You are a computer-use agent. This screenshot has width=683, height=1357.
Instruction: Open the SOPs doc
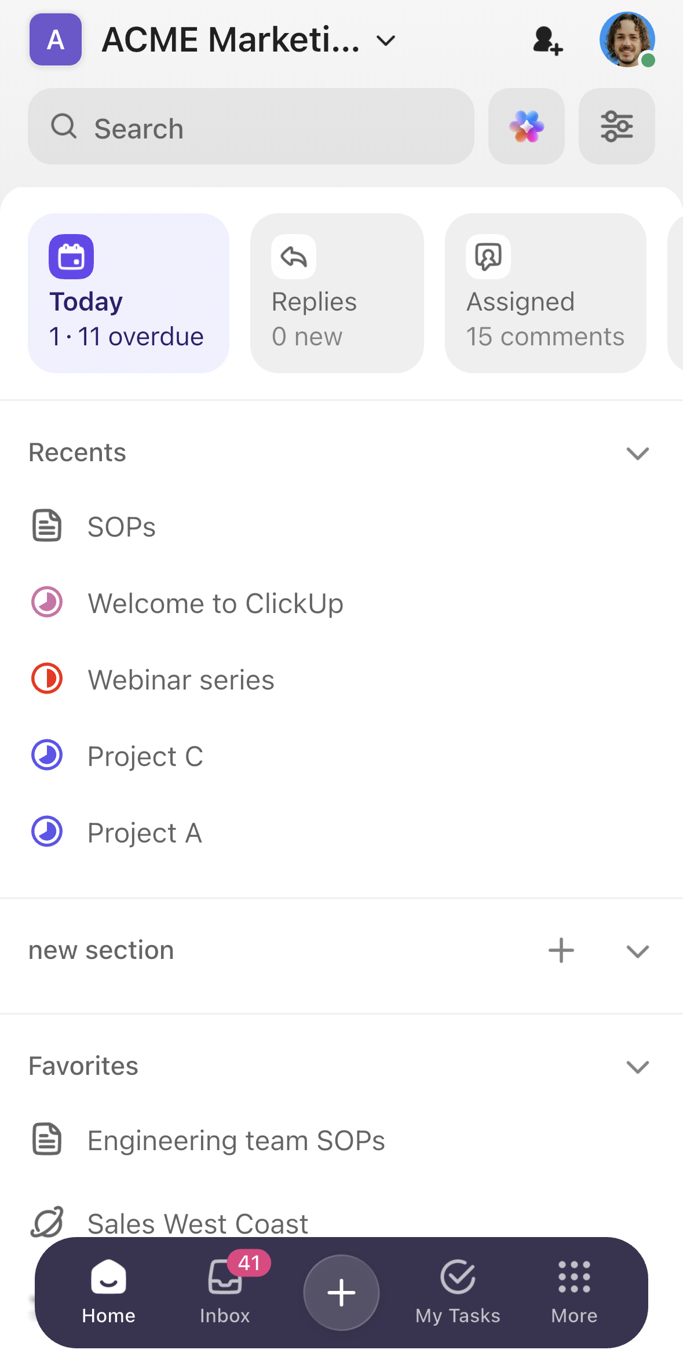point(122,527)
